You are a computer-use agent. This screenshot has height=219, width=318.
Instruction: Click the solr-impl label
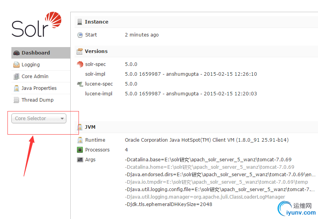(95, 74)
